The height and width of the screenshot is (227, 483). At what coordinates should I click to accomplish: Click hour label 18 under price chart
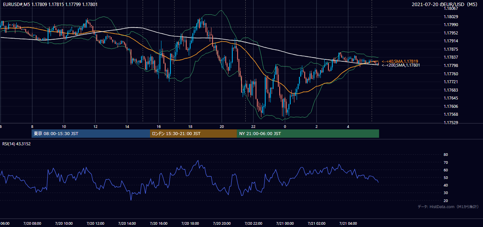pos(190,126)
